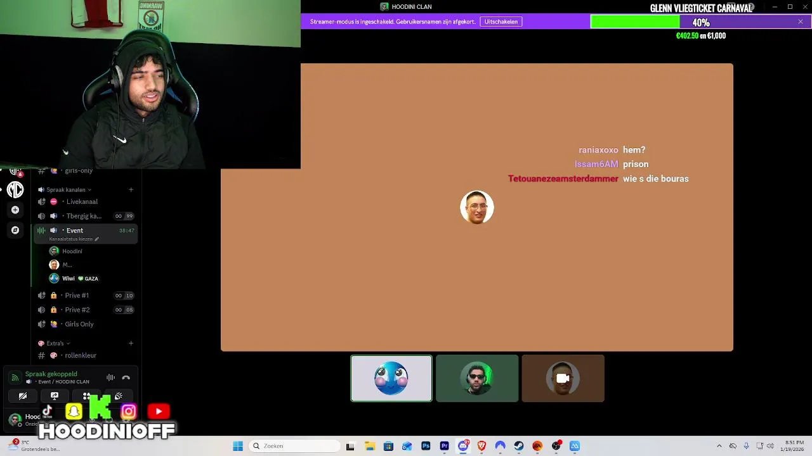Click the Add a Server plus icon
The width and height of the screenshot is (812, 456).
pos(15,210)
